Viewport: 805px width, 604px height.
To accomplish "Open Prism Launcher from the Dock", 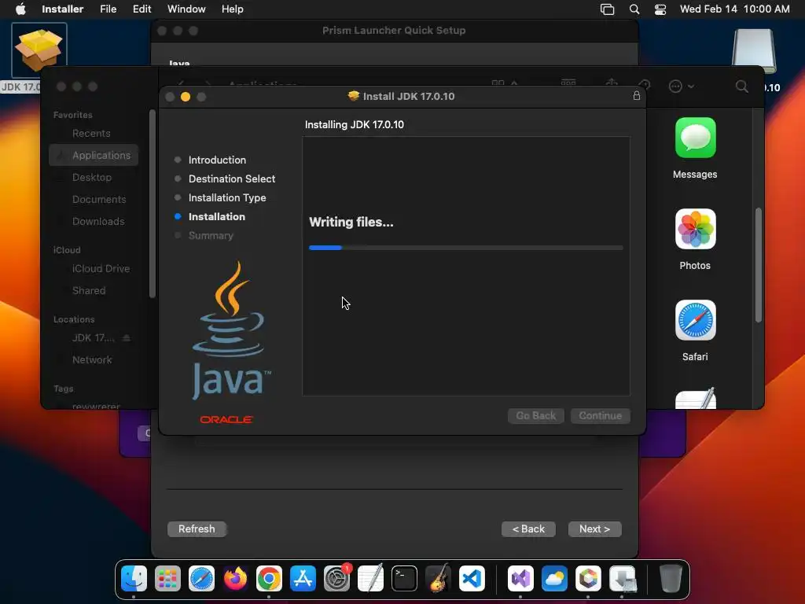I will click(x=588, y=578).
